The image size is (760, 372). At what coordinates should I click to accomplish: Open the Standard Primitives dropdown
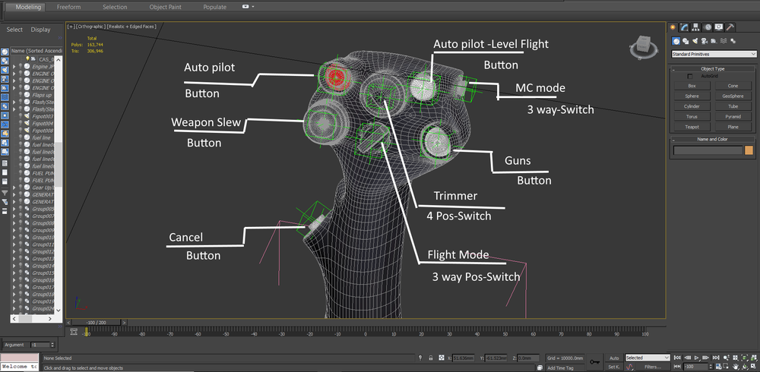click(x=714, y=54)
